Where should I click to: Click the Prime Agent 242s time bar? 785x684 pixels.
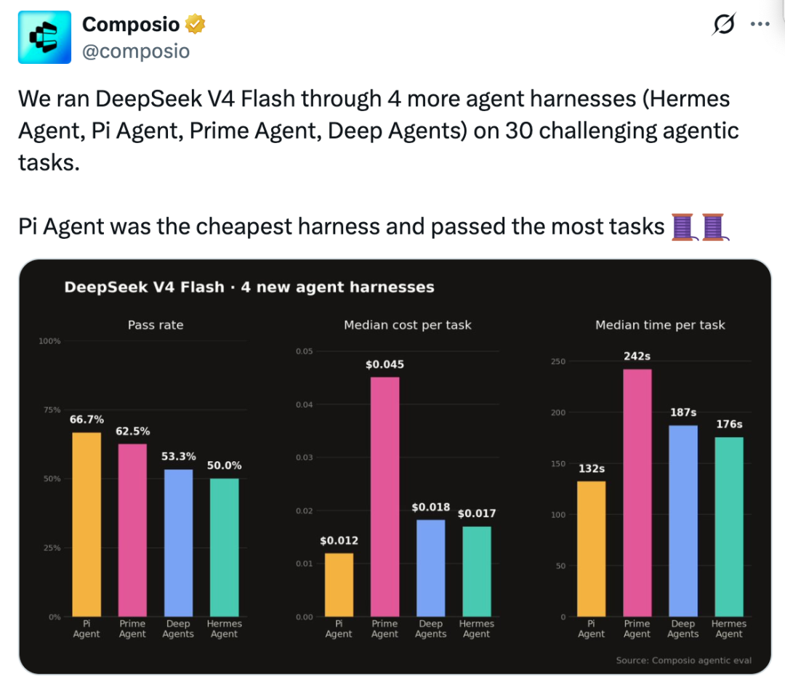pos(637,492)
